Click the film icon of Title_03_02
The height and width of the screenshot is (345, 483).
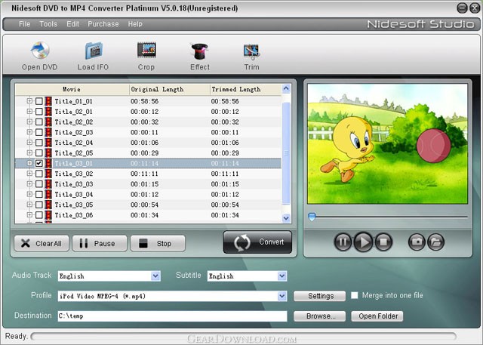(48, 174)
